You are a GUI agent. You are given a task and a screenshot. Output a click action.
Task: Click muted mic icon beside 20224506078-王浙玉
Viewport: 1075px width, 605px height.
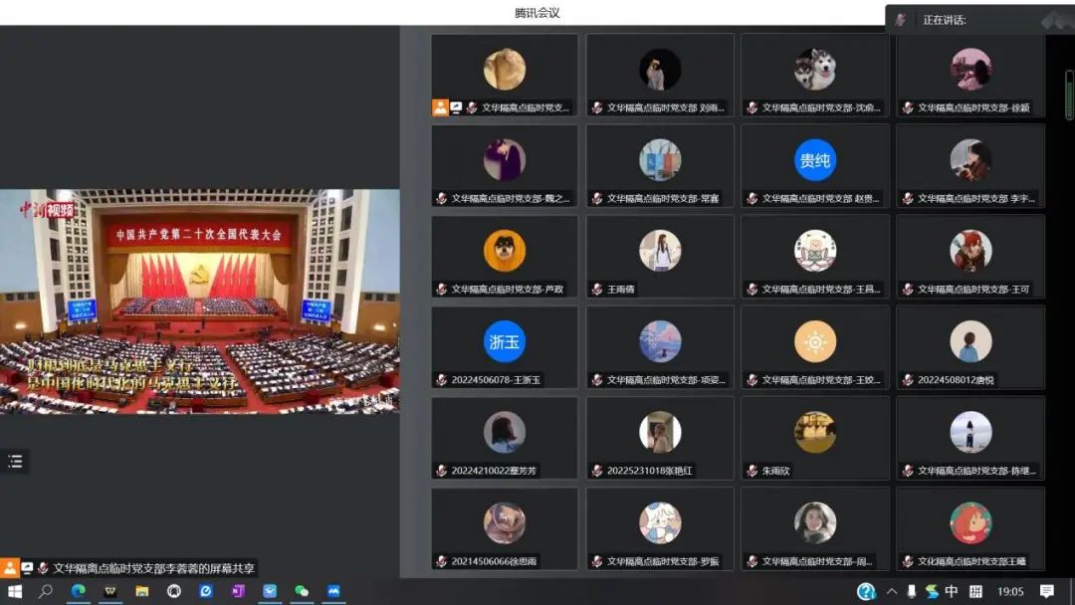(x=441, y=380)
